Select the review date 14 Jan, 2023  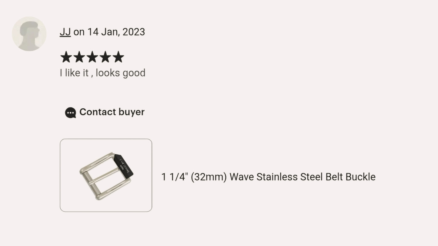click(116, 31)
